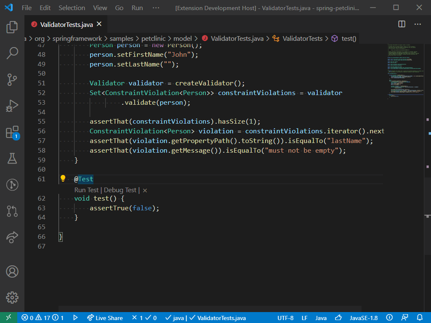
Task: Open breadcrumb ValidatorTests.java file item
Action: click(x=233, y=38)
